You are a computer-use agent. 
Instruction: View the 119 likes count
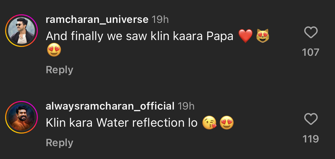[x=311, y=139]
